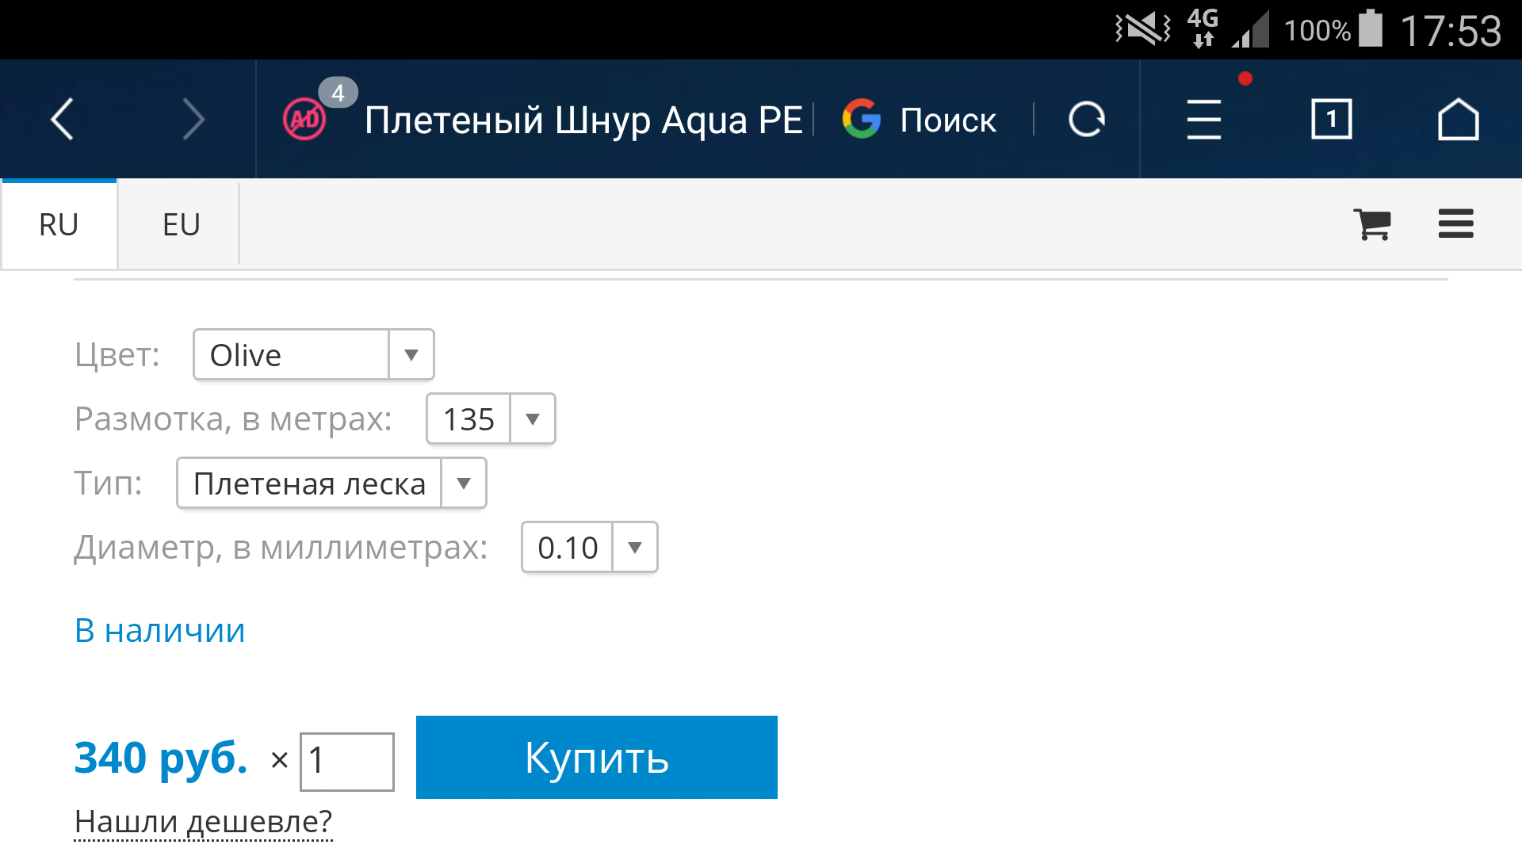1522x856 pixels.
Task: Focus the quantity input field
Action: [346, 762]
